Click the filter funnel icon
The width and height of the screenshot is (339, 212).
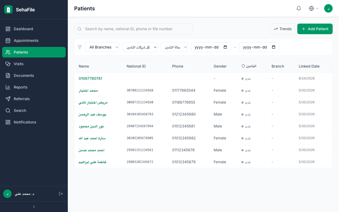(80, 47)
